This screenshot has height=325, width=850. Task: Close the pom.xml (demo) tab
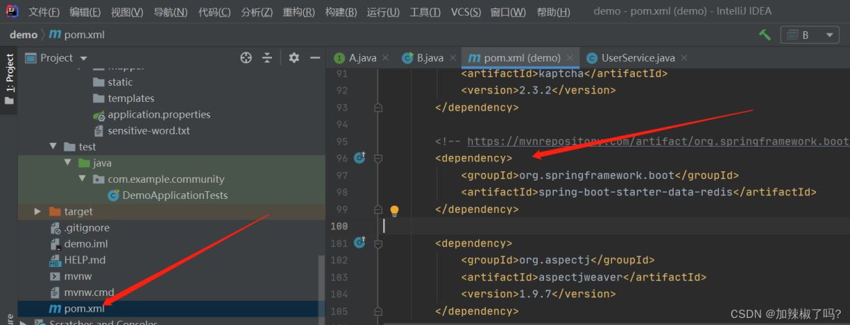[571, 58]
